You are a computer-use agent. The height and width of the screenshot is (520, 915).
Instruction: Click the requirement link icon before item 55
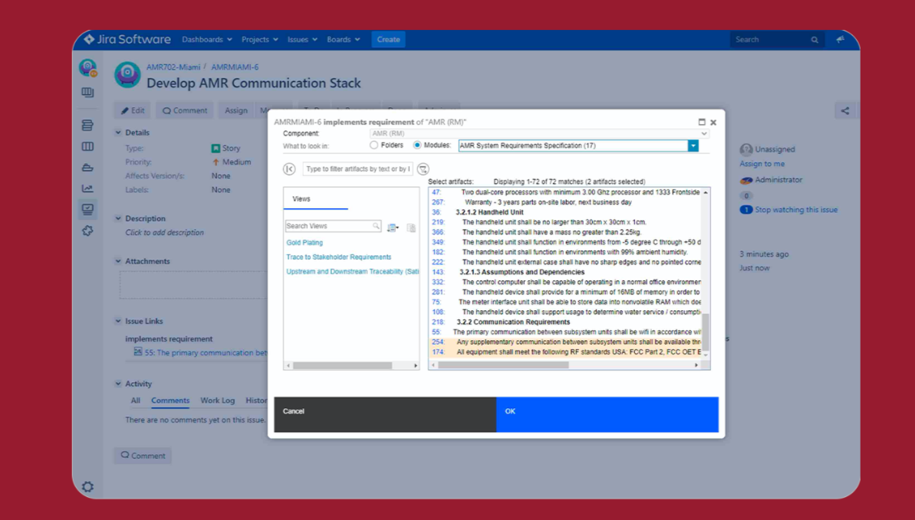[138, 352]
